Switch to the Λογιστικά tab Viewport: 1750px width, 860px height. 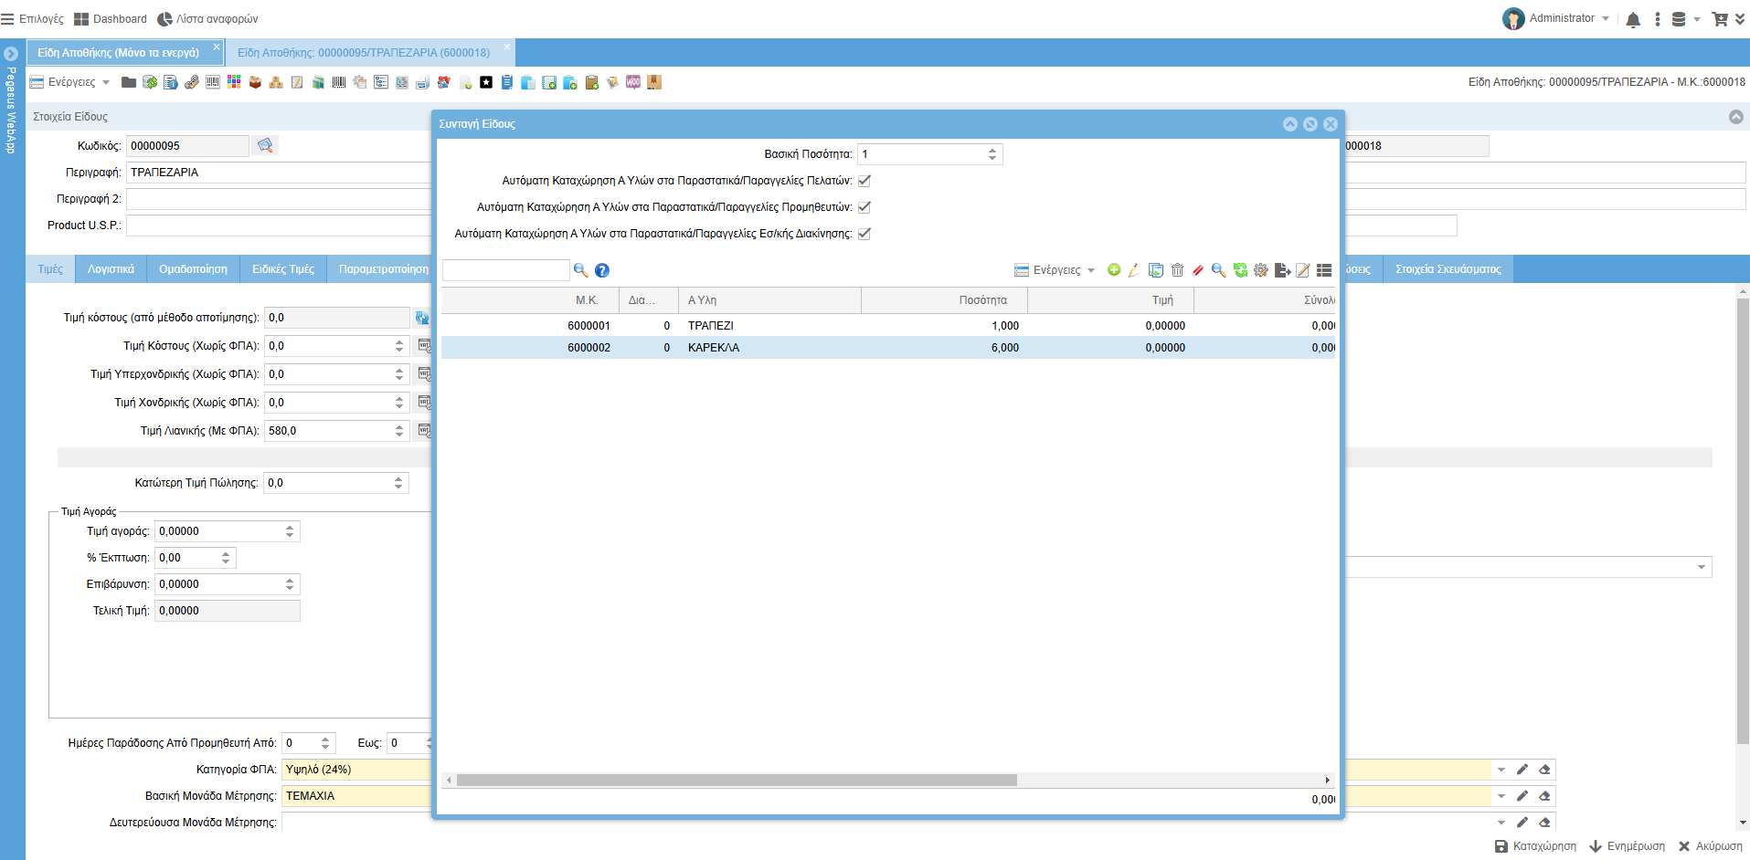[x=111, y=269]
